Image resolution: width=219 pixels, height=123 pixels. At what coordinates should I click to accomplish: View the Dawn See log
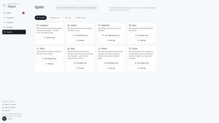click(142, 40)
